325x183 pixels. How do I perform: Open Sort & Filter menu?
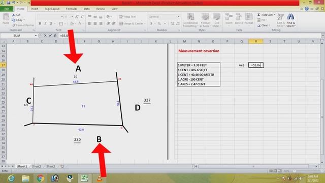[280, 20]
